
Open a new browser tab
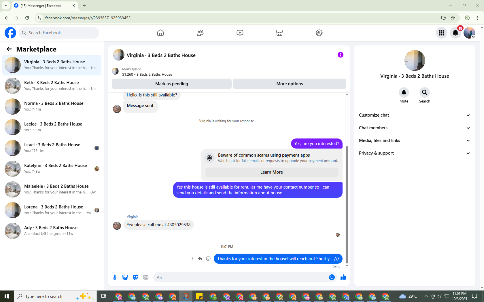point(84,5)
